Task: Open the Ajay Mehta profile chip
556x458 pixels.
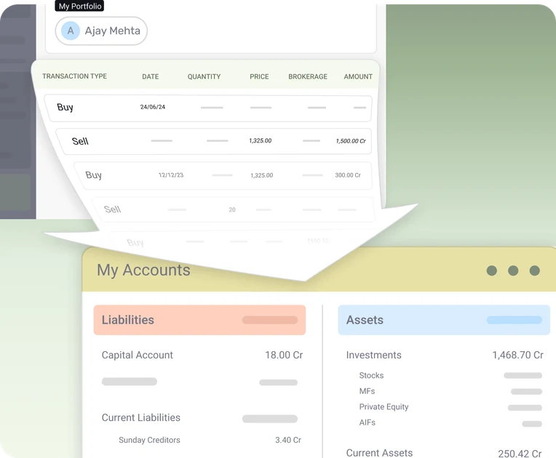Action: click(101, 31)
